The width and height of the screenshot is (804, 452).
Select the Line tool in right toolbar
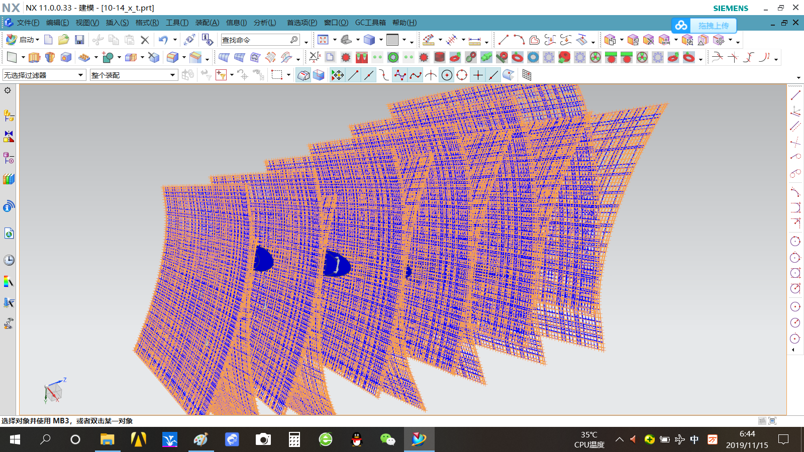coord(795,95)
